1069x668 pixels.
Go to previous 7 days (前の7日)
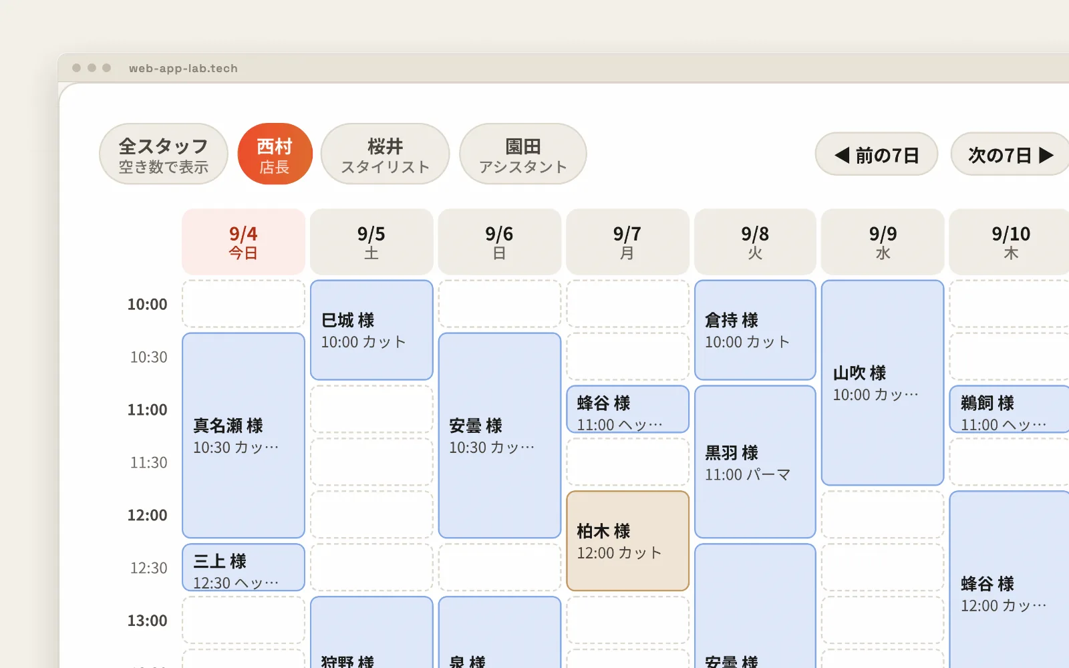pyautogui.click(x=877, y=154)
